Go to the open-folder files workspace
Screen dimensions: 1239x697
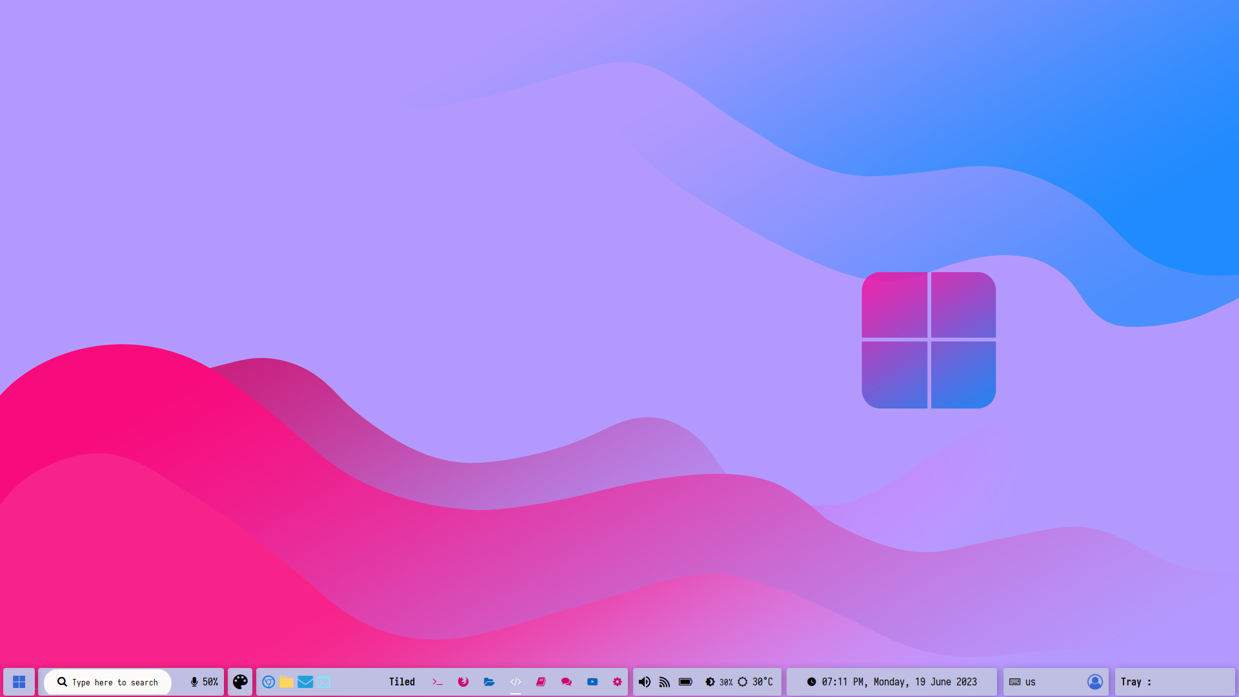click(489, 682)
